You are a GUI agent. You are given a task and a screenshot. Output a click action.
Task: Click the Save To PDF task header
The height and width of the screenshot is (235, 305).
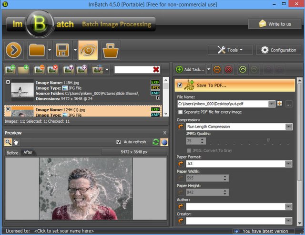click(x=235, y=85)
